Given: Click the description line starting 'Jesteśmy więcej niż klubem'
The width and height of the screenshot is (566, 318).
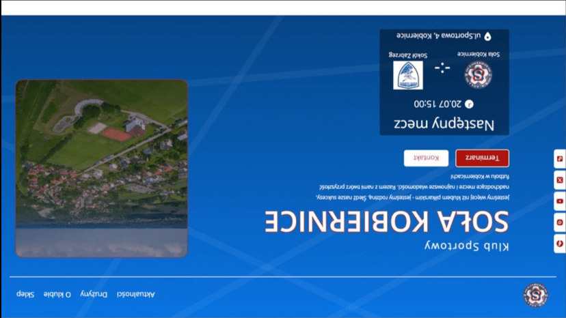Looking at the screenshot, I should [412, 197].
